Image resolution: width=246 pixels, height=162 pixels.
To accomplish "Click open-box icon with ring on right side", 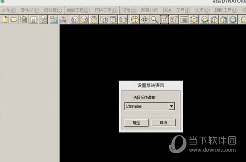I will pyautogui.click(x=104, y=20).
